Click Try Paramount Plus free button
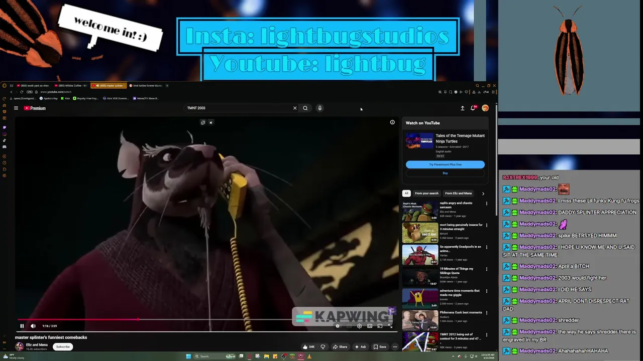The width and height of the screenshot is (643, 361). coord(445,164)
